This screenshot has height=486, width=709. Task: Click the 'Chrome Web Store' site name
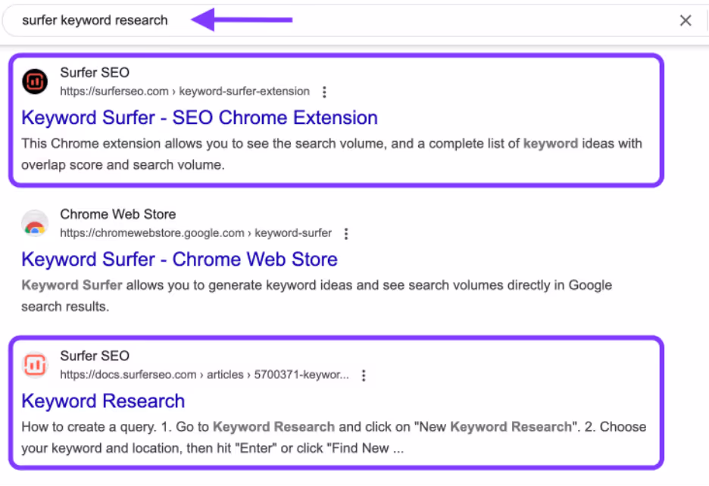[x=118, y=214]
